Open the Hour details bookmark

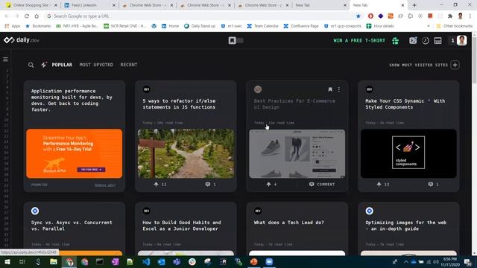380,26
